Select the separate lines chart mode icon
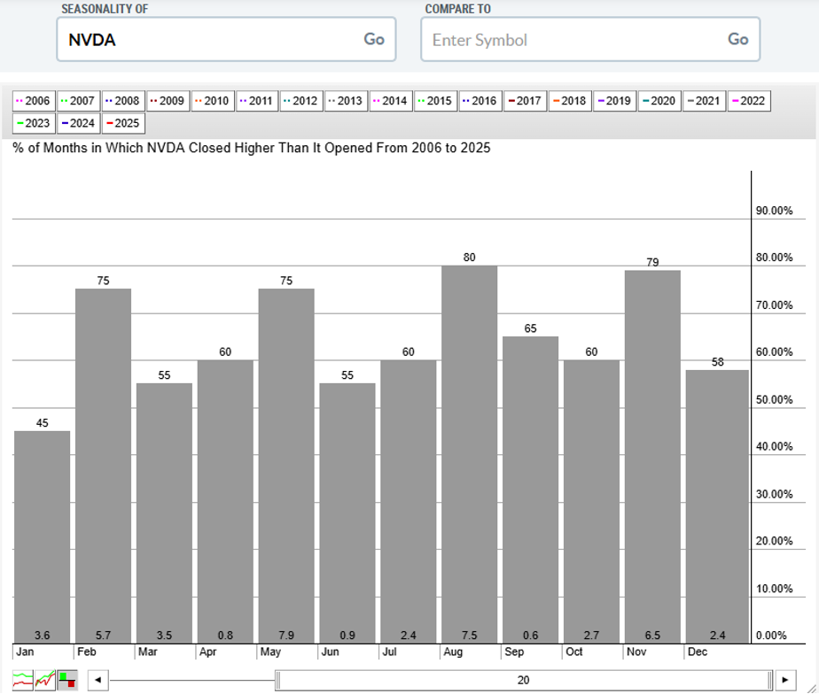This screenshot has width=819, height=694. click(x=23, y=680)
